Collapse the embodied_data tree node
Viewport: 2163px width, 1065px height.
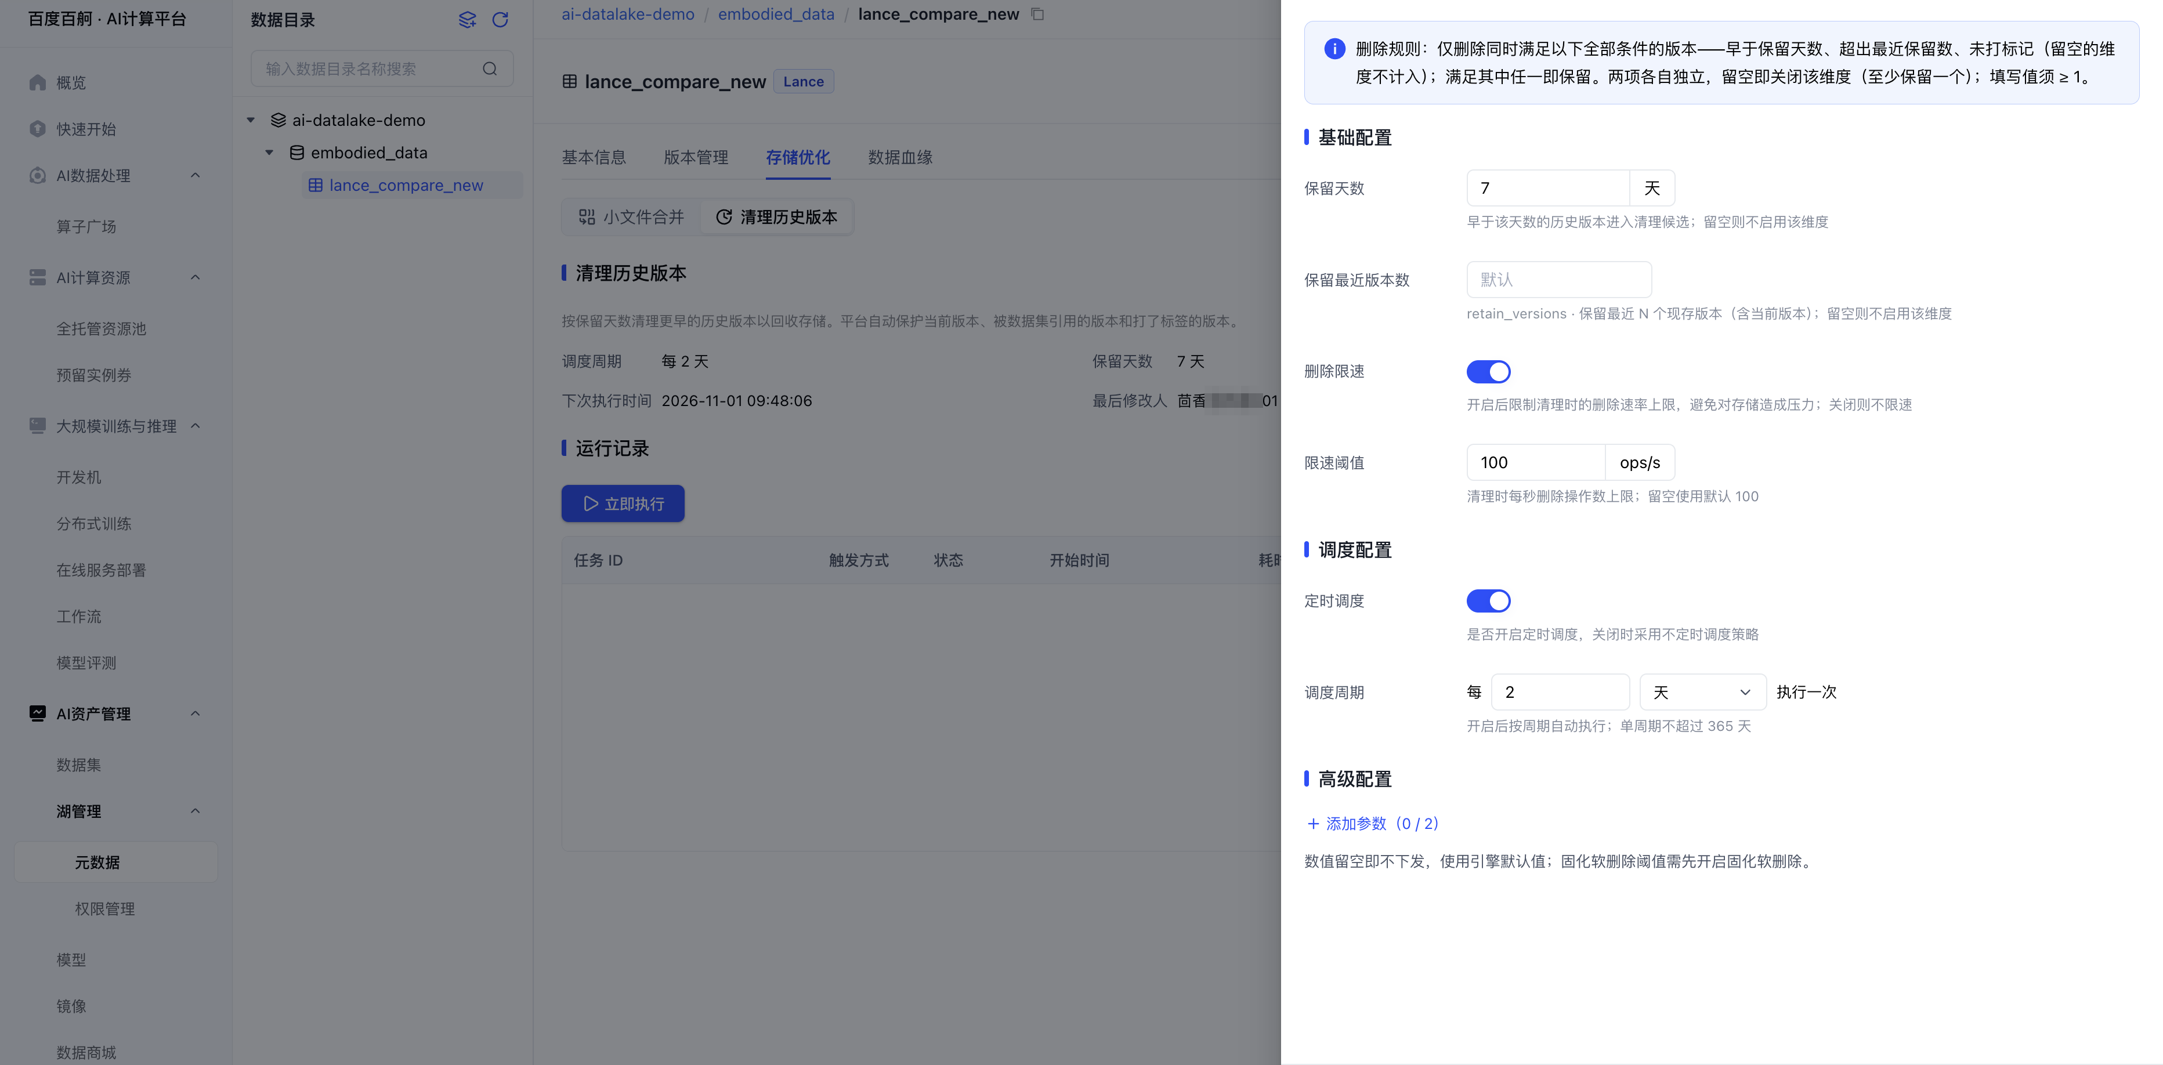269,153
